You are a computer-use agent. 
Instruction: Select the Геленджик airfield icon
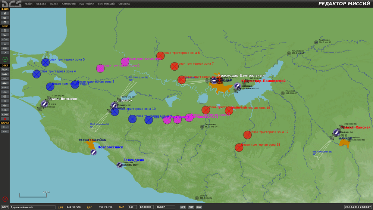tap(119, 165)
